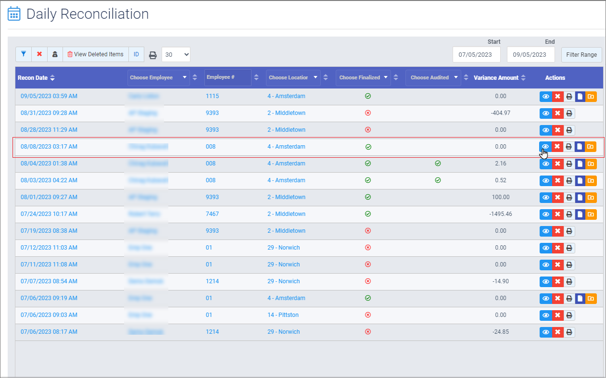
Task: Sort by the Choose Location column arrows
Action: tap(326, 77)
